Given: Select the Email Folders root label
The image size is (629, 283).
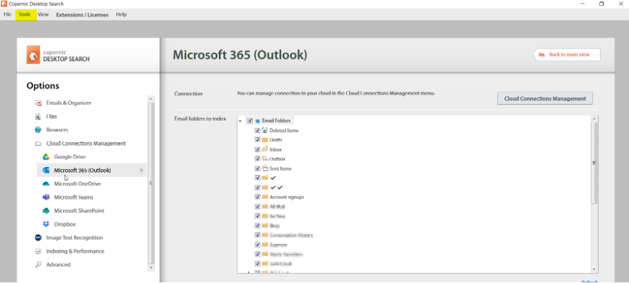Looking at the screenshot, I should 276,121.
